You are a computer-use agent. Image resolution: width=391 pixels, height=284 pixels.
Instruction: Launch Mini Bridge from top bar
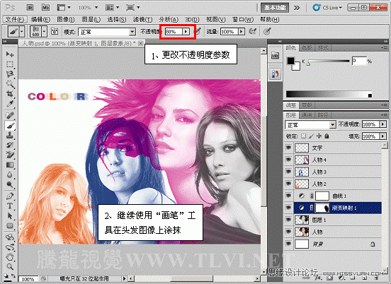pos(45,8)
